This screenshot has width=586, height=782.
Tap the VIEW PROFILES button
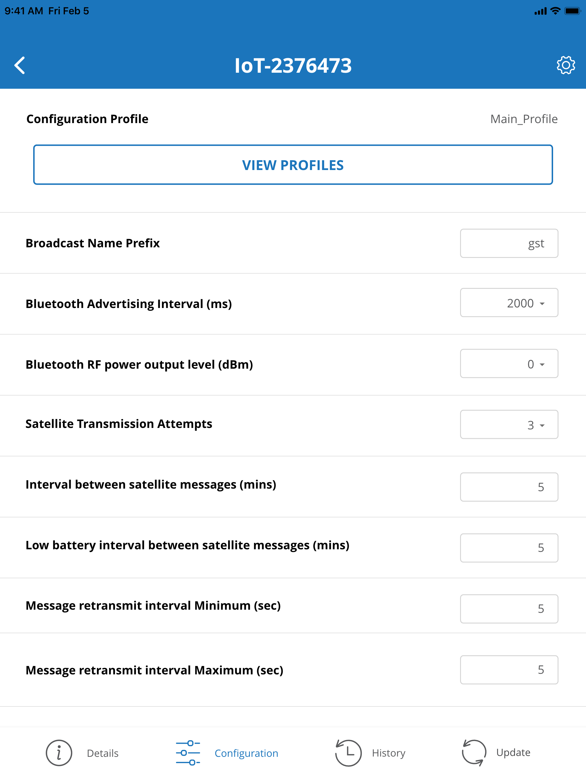[x=293, y=165]
